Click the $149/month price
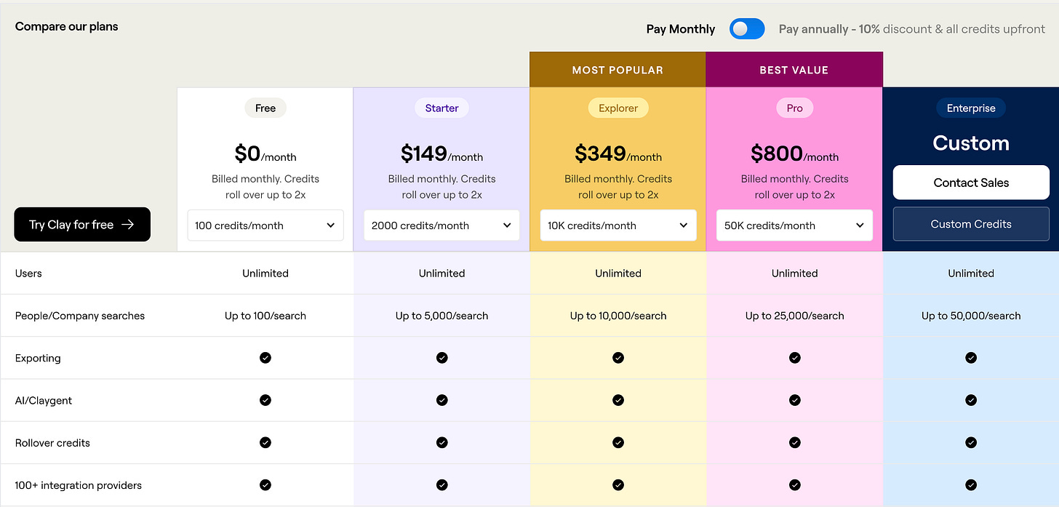Screen dimensions: 1059x507 pos(441,154)
